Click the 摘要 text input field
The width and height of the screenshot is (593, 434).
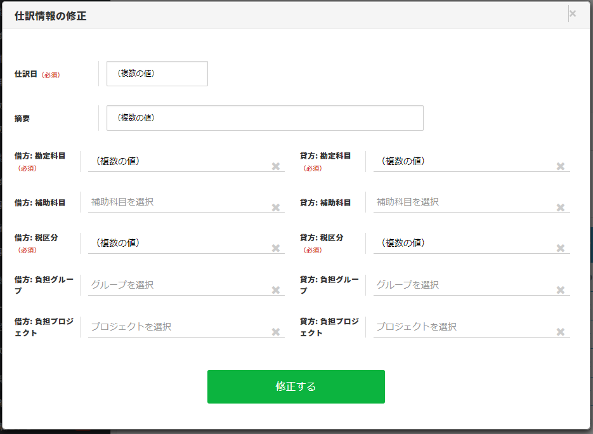click(x=264, y=118)
